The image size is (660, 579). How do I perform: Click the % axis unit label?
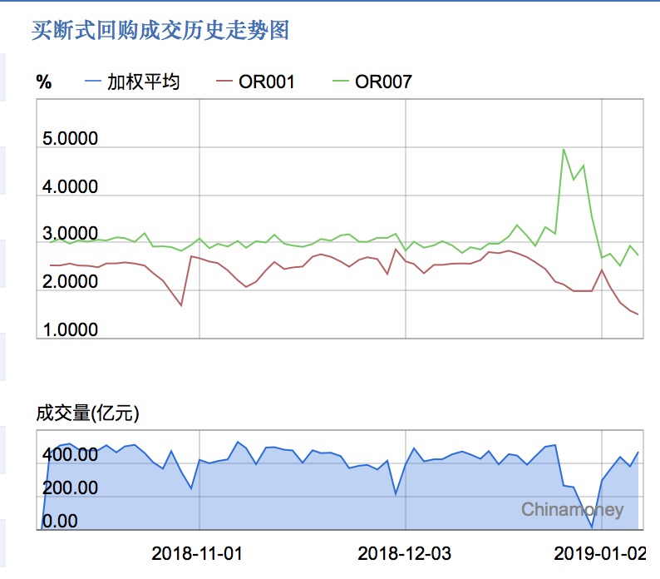pyautogui.click(x=44, y=82)
